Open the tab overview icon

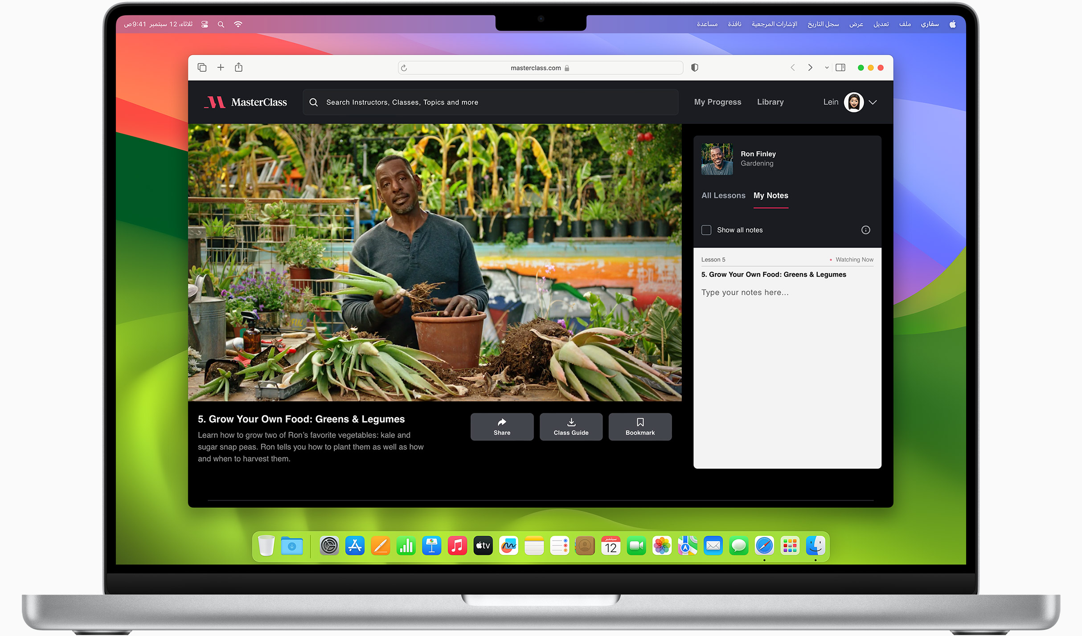(202, 67)
